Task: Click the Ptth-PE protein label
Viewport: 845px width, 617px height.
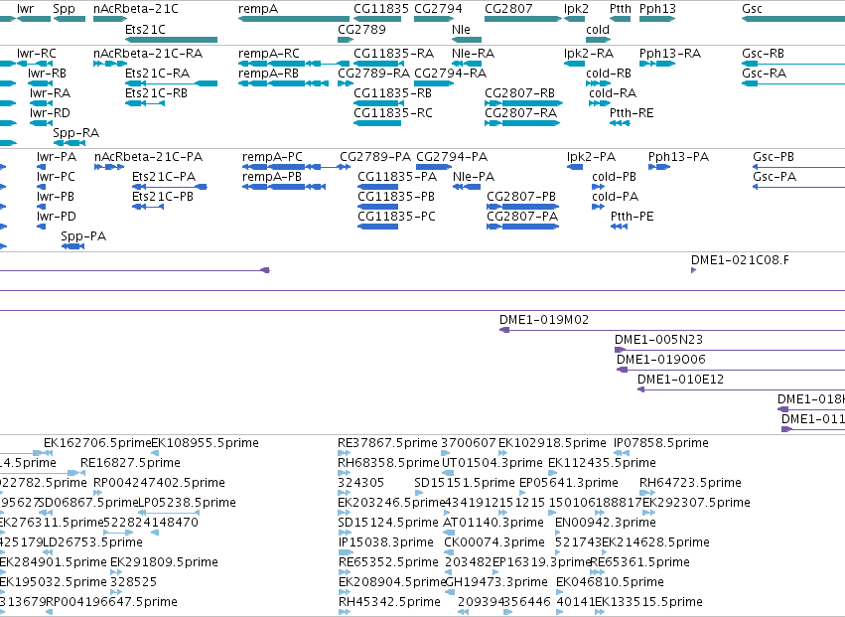Action: point(633,217)
